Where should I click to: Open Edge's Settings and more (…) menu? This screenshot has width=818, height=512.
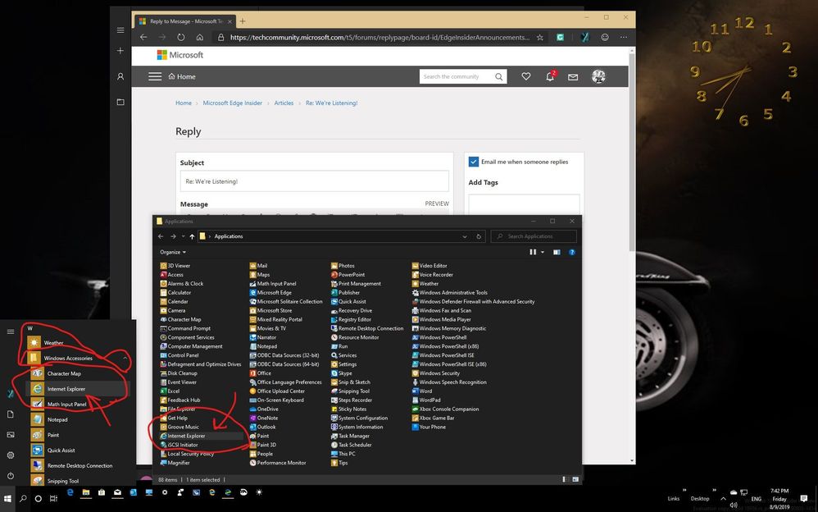pos(624,37)
